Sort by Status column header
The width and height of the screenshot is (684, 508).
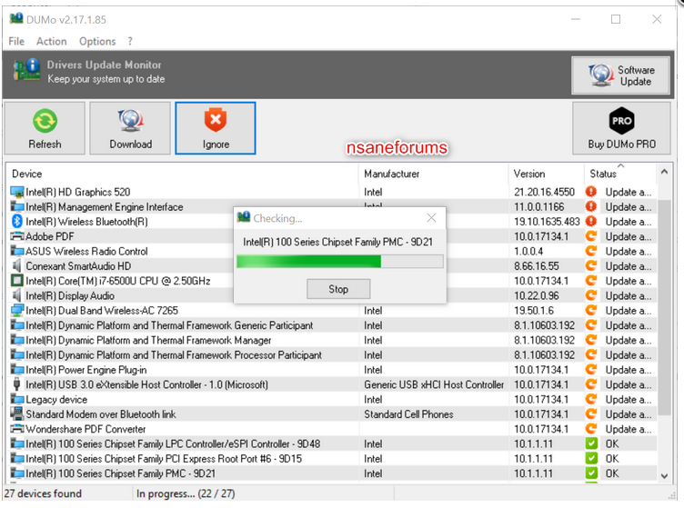point(620,174)
